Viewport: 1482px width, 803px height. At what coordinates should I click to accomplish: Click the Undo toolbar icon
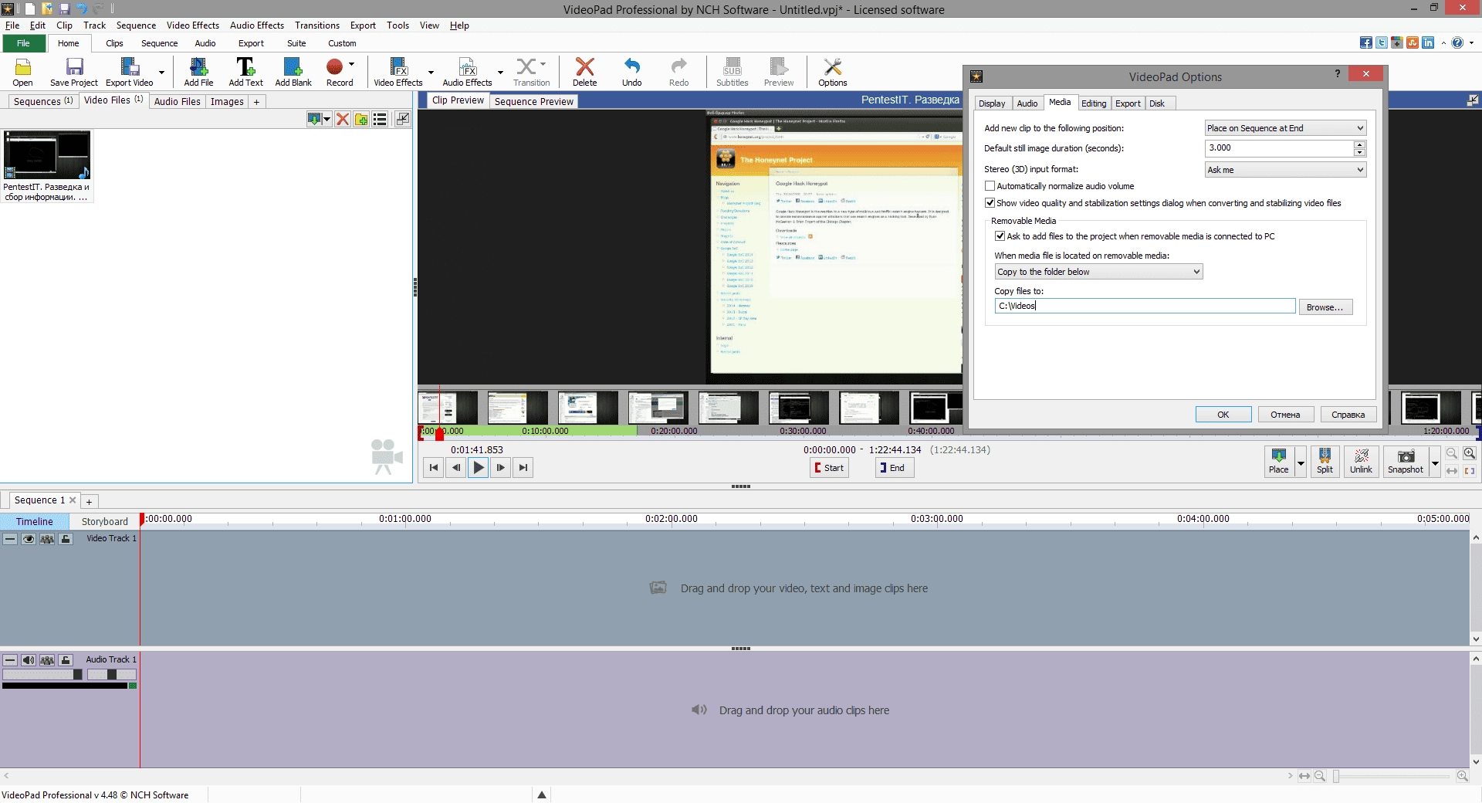click(x=631, y=72)
